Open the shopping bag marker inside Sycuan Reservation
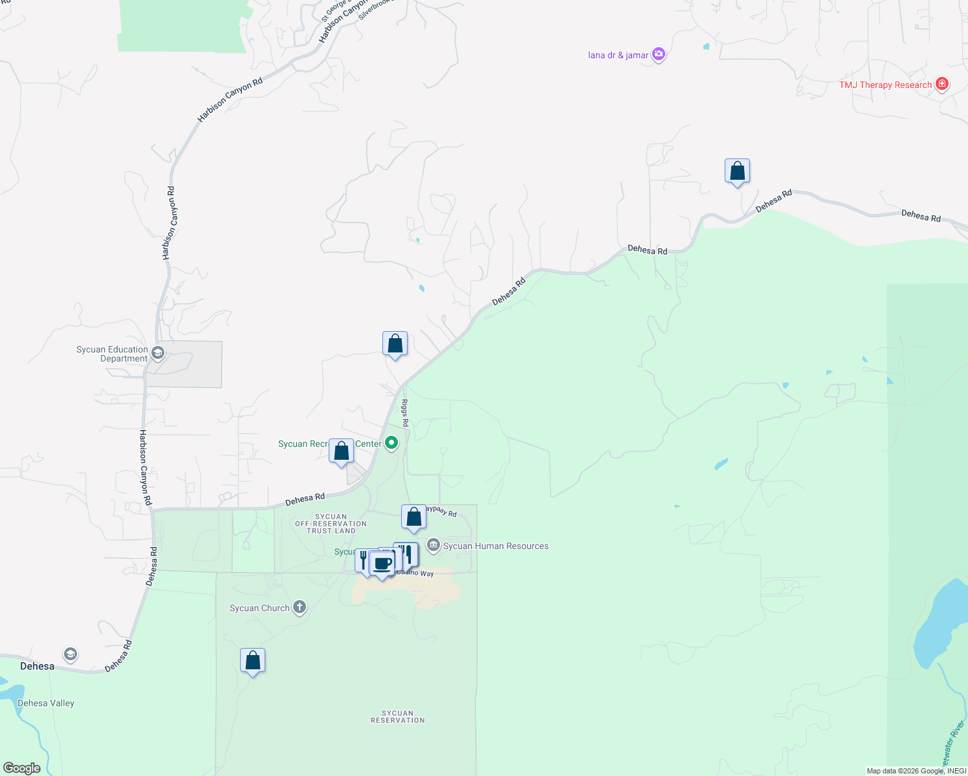Viewport: 968px width, 776px height. (x=252, y=660)
